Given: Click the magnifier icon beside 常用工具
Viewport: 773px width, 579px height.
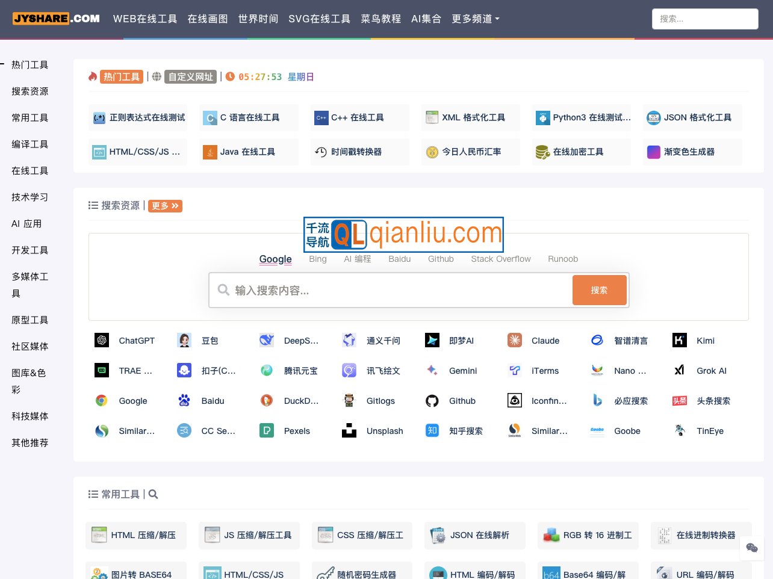Looking at the screenshot, I should click(x=153, y=494).
